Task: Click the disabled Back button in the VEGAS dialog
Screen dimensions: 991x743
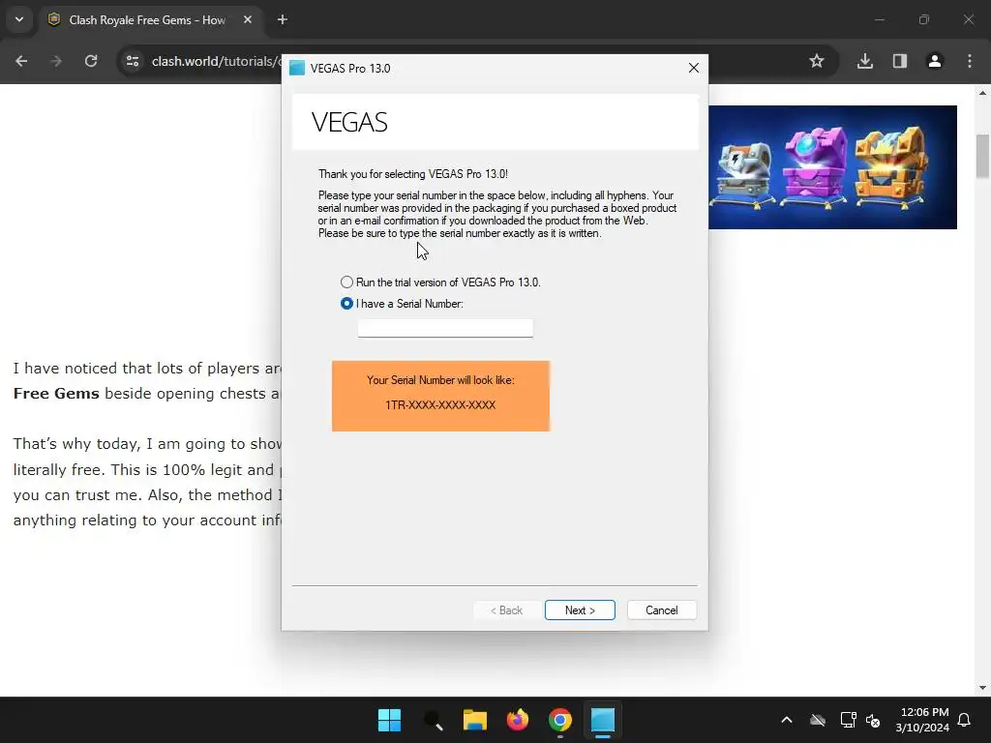Action: 506,610
